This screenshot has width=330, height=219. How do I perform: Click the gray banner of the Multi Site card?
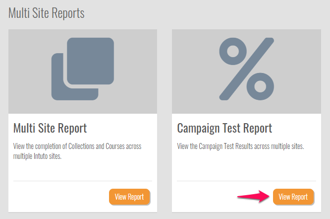click(x=30, y=45)
